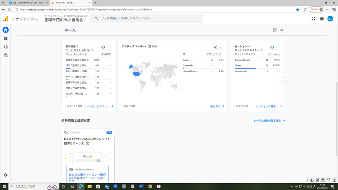
Task: Click the world map United States region
Action: tap(137, 74)
